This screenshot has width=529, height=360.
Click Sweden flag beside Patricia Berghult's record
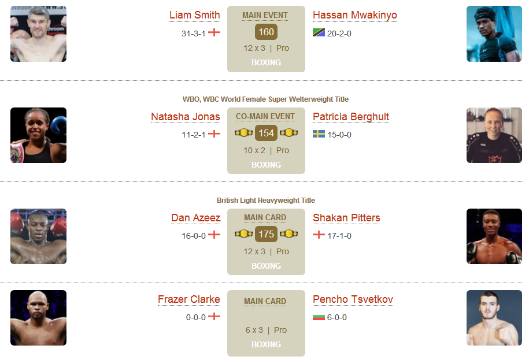[x=319, y=134]
